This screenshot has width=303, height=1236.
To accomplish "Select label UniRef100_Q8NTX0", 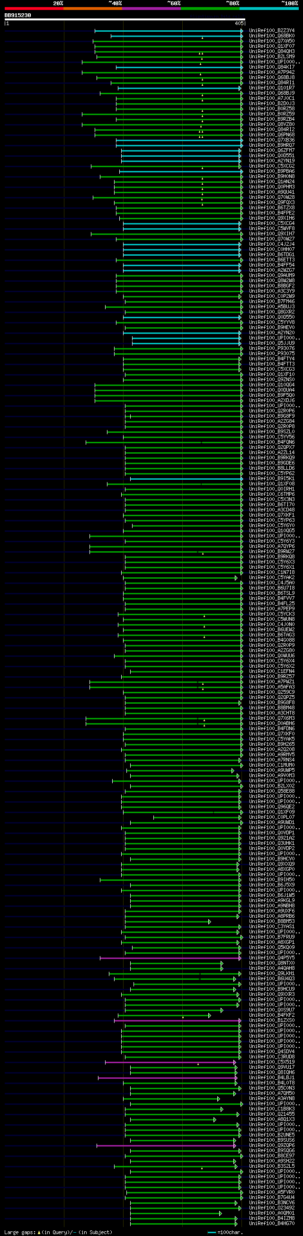I will [272, 964].
